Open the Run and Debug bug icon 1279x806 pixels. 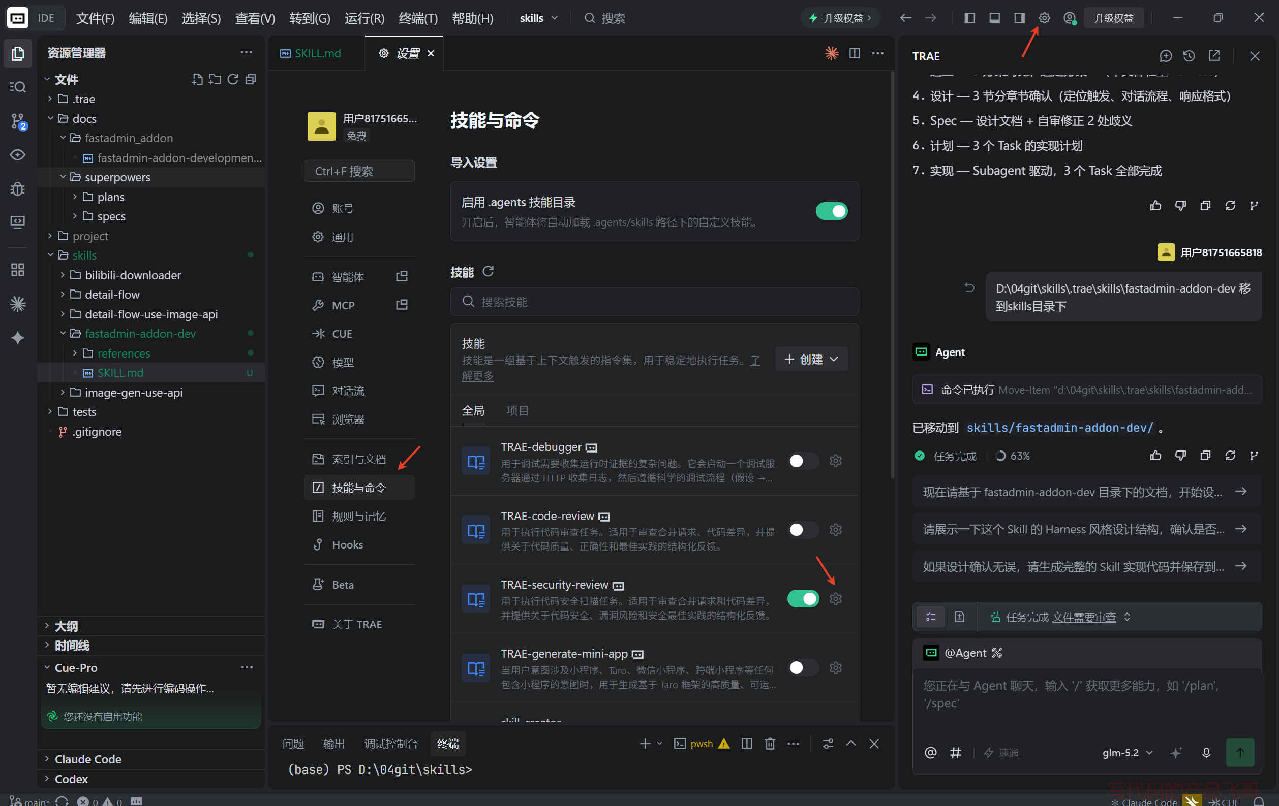coord(17,188)
